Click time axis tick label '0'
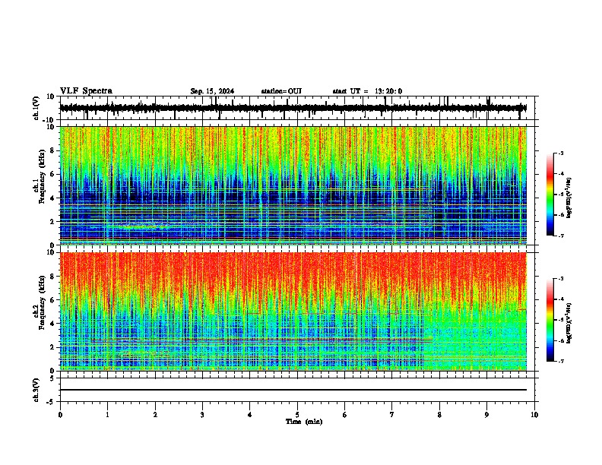This screenshot has width=602, height=465. coord(60,415)
